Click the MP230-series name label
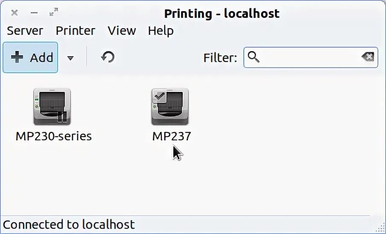Viewport: 386px width, 234px height. coord(54,136)
